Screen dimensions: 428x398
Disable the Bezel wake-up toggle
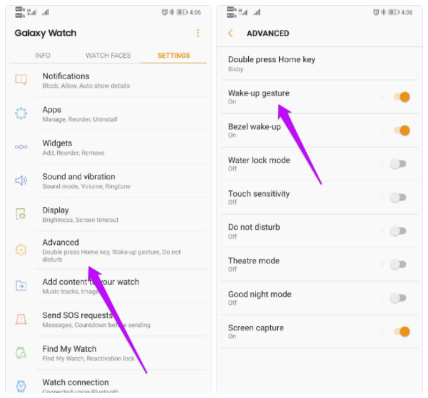coord(402,130)
